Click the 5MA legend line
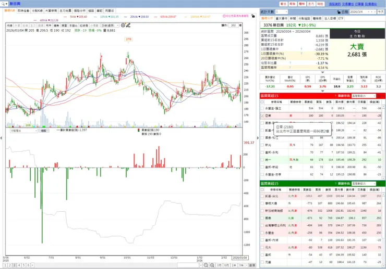386x269 pixels. pyautogui.click(x=75, y=17)
